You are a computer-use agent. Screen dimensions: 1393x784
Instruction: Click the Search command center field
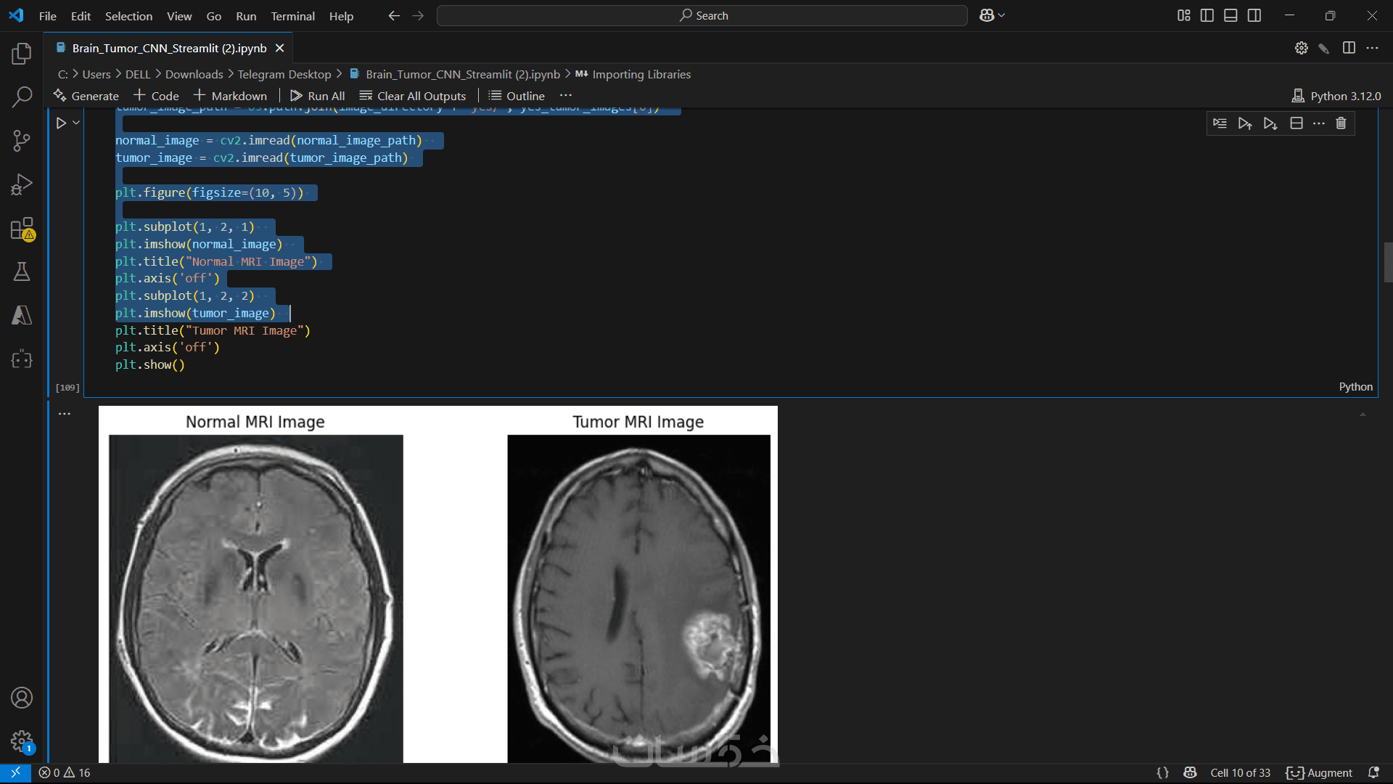tap(702, 15)
